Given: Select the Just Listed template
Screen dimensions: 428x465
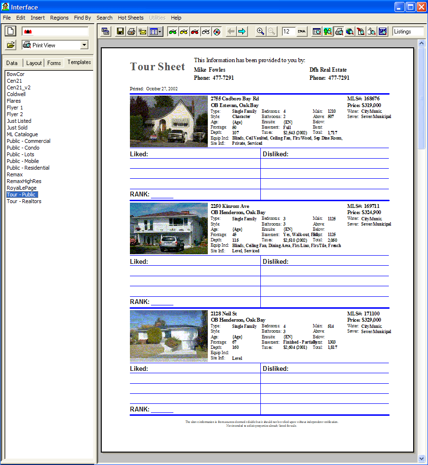Looking at the screenshot, I should tap(19, 121).
